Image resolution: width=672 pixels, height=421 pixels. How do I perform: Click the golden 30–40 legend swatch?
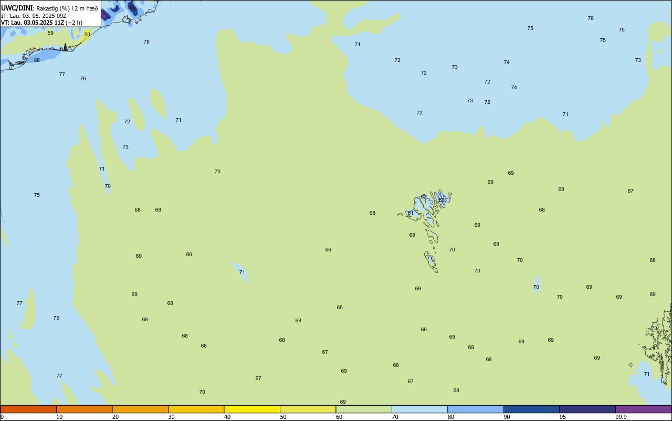coord(196,409)
